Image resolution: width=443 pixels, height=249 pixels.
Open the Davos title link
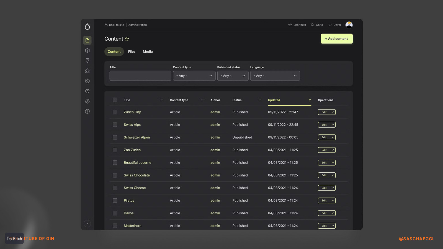[128, 213]
